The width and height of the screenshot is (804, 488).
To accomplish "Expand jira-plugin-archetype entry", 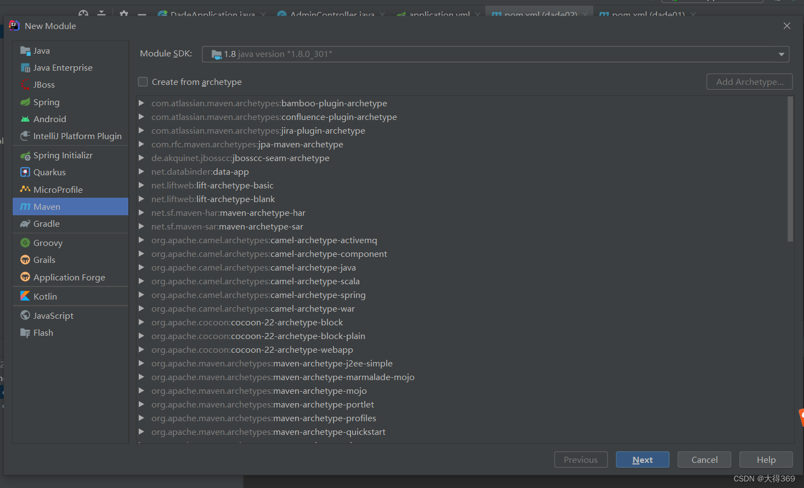I will coord(141,130).
